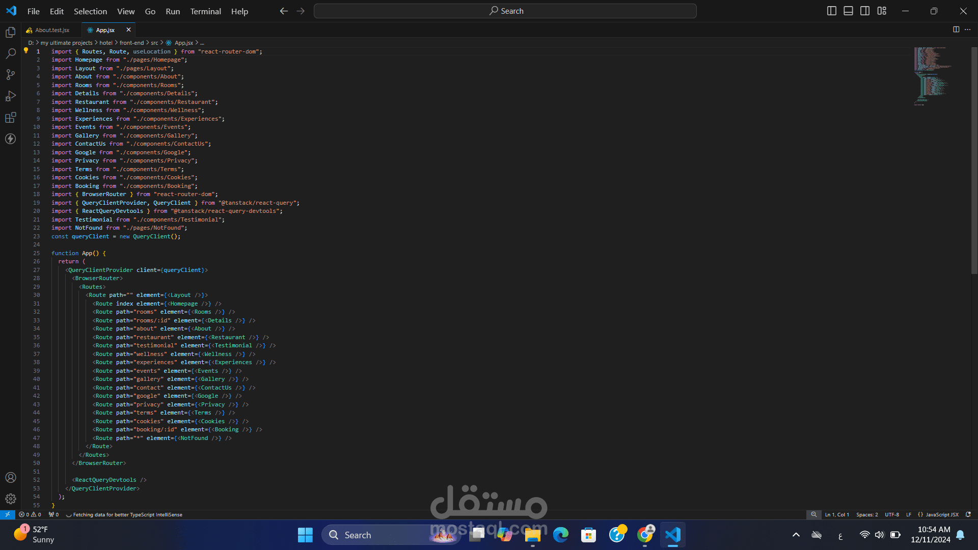Viewport: 978px width, 550px height.
Task: Open File Explorer from taskbar
Action: [x=533, y=535]
